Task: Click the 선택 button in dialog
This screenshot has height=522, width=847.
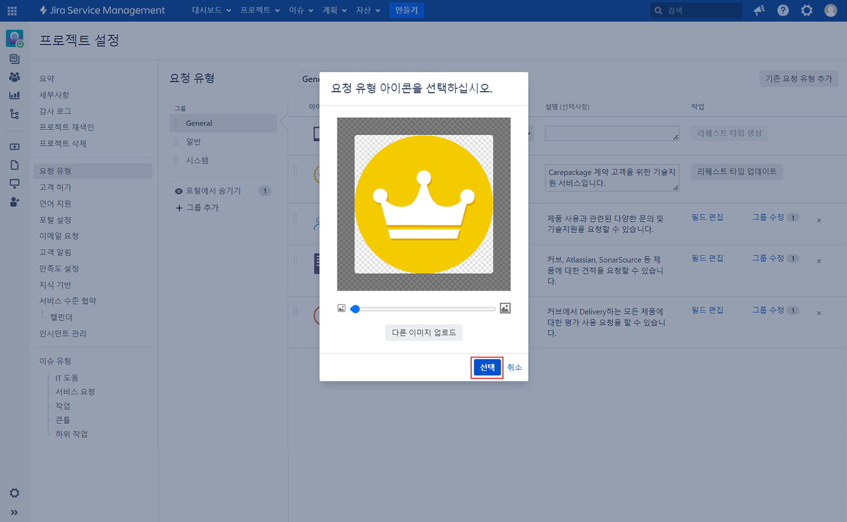Action: tap(487, 368)
